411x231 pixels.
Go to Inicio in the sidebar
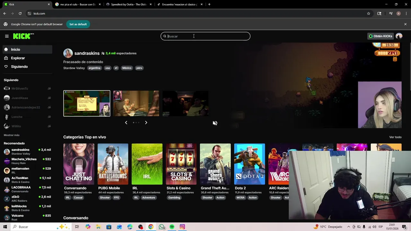27,49
